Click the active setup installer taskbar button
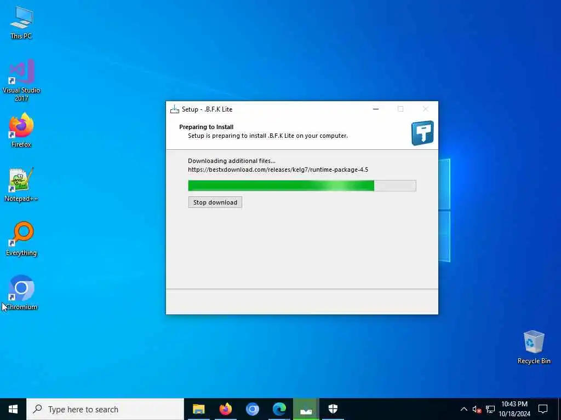Image resolution: width=561 pixels, height=420 pixels. click(306, 409)
